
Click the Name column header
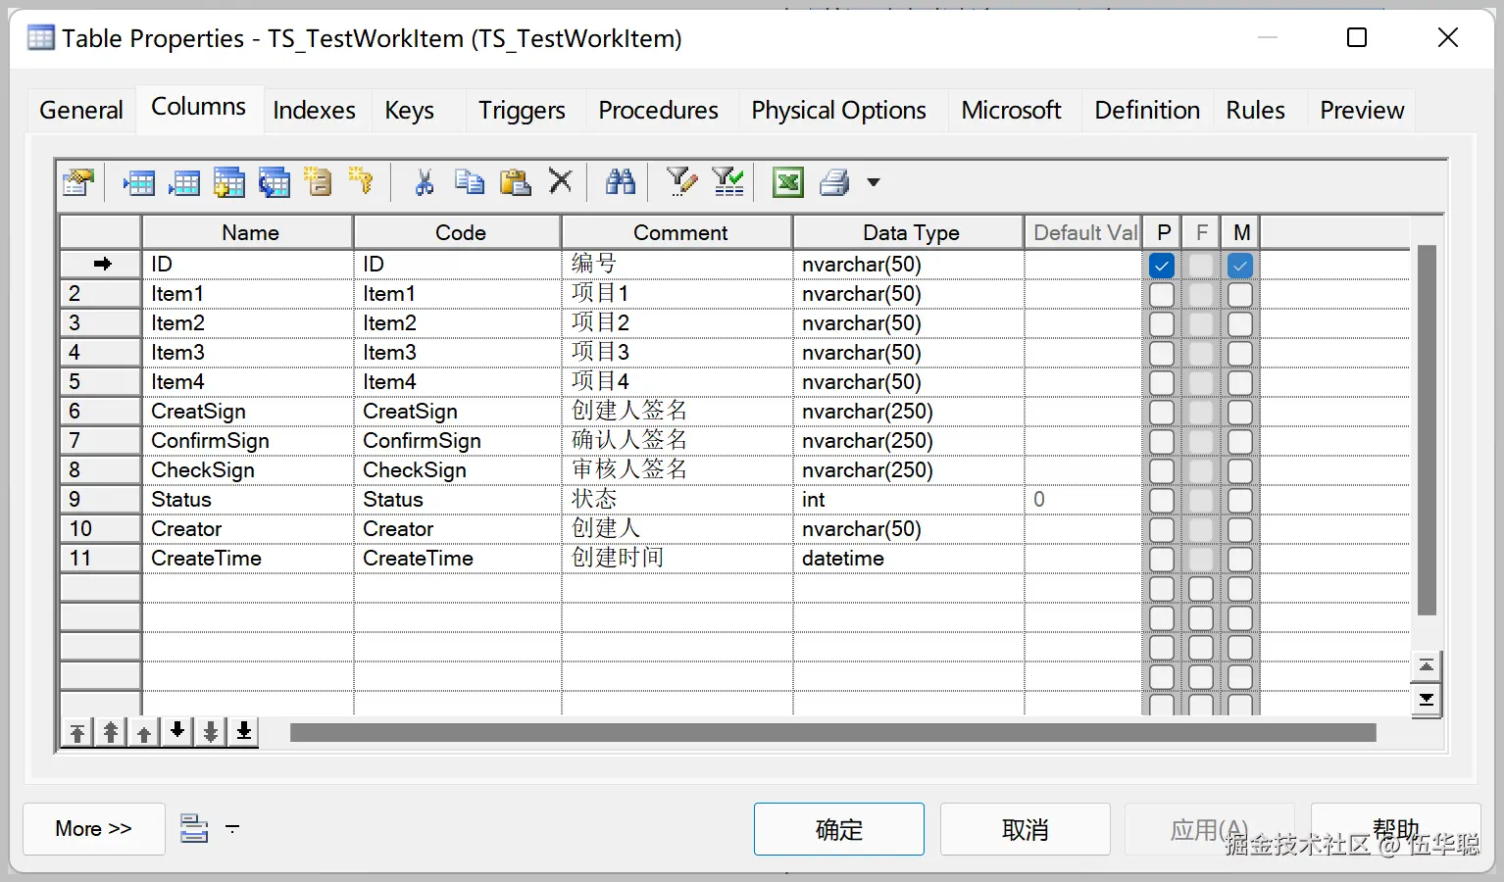pos(249,232)
